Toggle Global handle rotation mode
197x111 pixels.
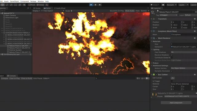pos(40,5)
